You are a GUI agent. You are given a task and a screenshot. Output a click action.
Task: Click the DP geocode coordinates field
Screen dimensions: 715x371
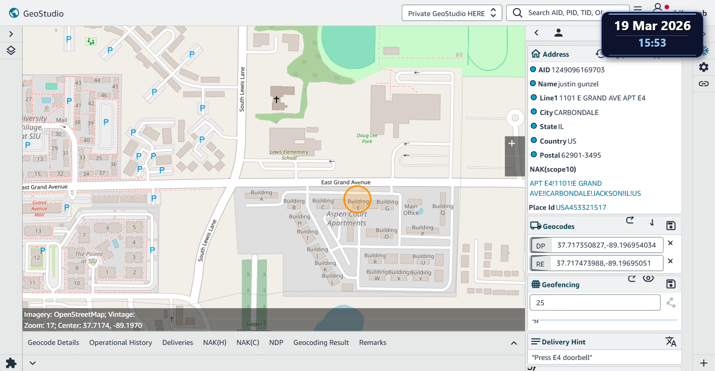[x=607, y=245]
